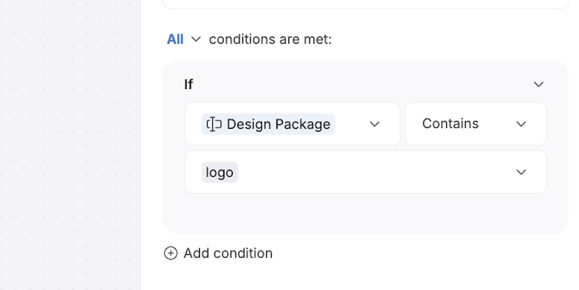Screen dimensions: 579x290
Task: Select the logo value tag
Action: click(x=219, y=172)
